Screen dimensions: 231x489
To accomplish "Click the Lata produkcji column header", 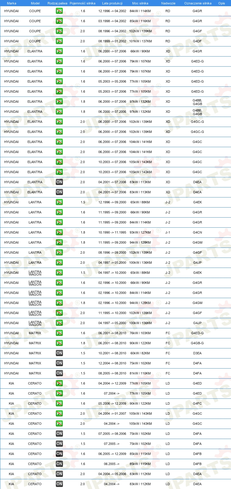I will tap(112, 3).
